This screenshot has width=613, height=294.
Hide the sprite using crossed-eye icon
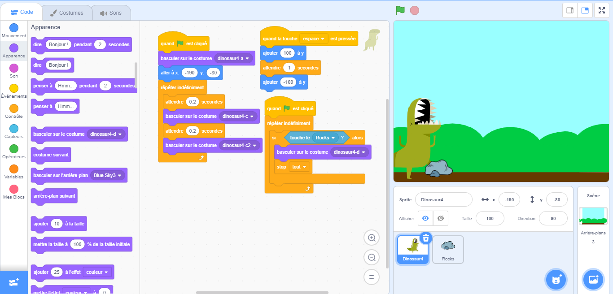coord(441,218)
